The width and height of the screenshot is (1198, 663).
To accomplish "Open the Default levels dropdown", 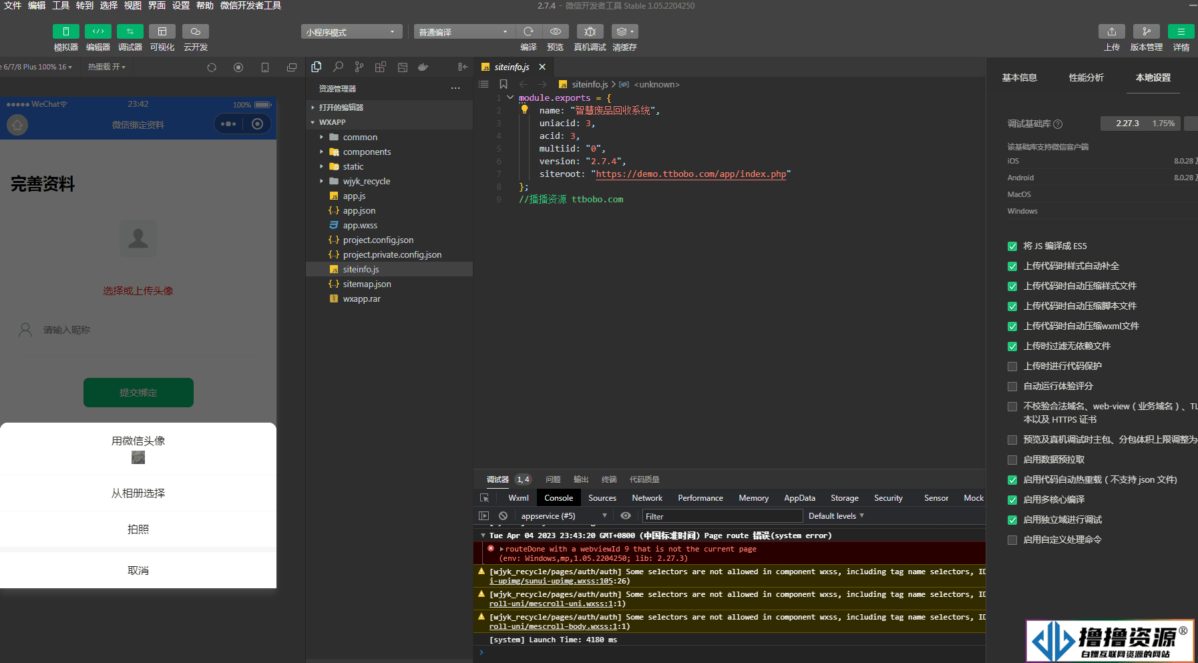I will click(x=836, y=516).
